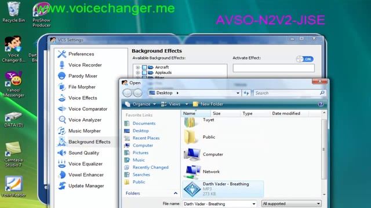Turn off the Activate Effect ON switch
Image resolution: width=371 pixels, height=208 pixels.
click(x=305, y=59)
